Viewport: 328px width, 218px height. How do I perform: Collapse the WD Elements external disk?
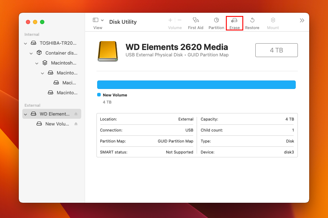coord(26,114)
